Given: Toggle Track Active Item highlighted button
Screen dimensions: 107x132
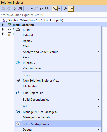Looking at the screenshot, I should pyautogui.click(x=55, y=9).
